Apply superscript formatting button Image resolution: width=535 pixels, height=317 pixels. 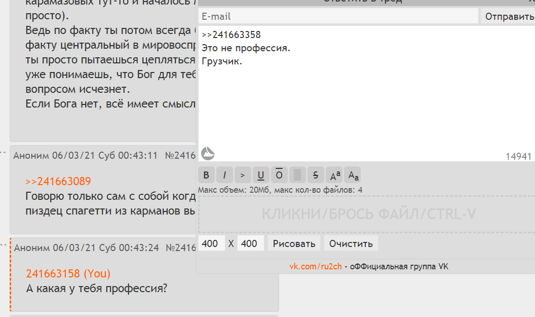(x=334, y=175)
